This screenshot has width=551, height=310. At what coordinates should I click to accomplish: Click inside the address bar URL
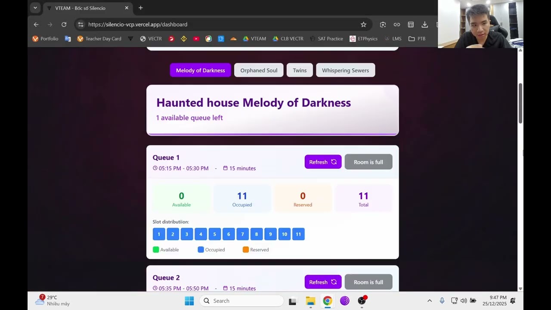point(138,24)
